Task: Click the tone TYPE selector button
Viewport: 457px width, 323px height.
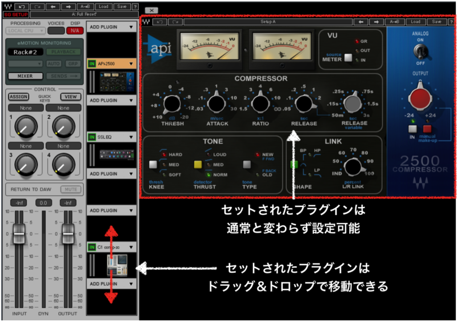Action: click(247, 165)
